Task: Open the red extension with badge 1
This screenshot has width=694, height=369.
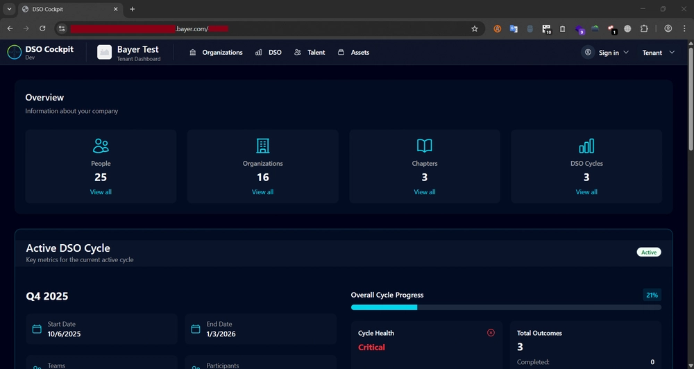Action: [x=612, y=30]
